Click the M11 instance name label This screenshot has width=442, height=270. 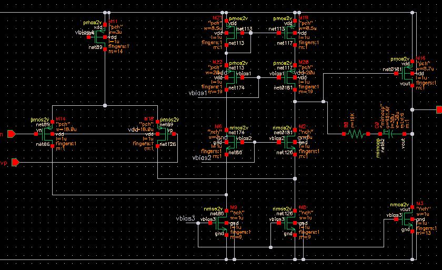(x=113, y=22)
